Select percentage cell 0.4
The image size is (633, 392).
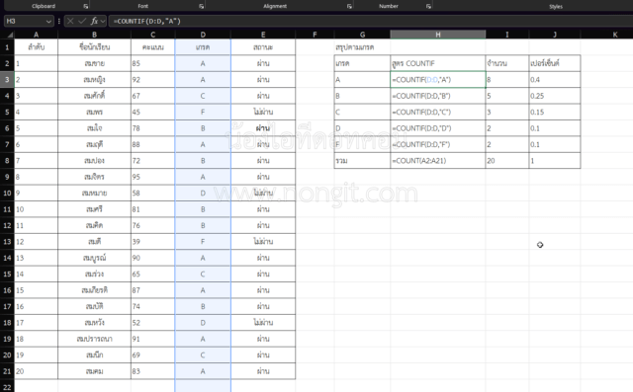click(x=555, y=79)
